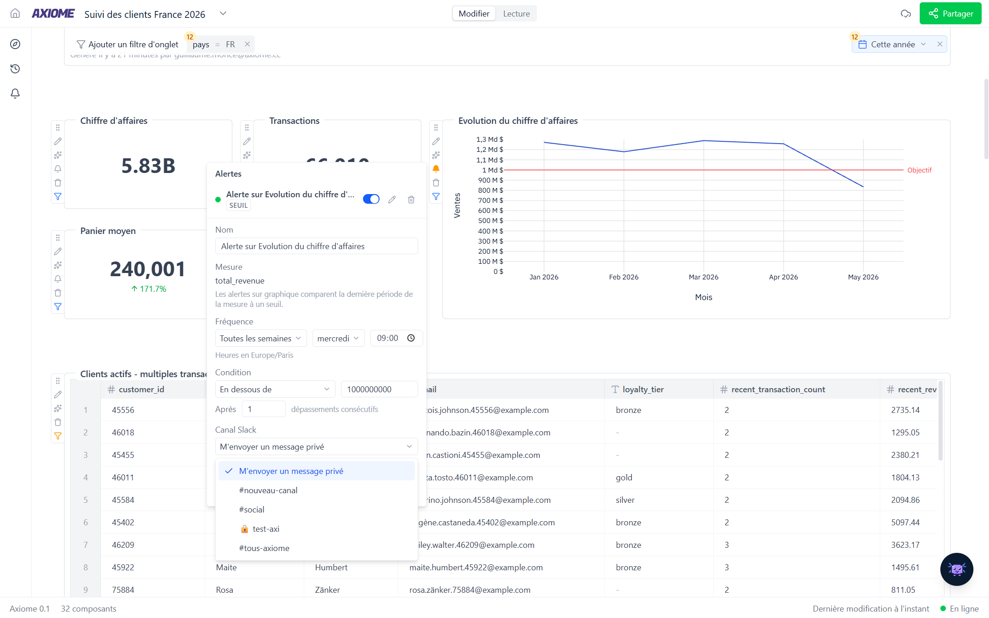Image resolution: width=989 pixels, height=618 pixels.
Task: Sort by customer_id column header
Action: click(153, 389)
